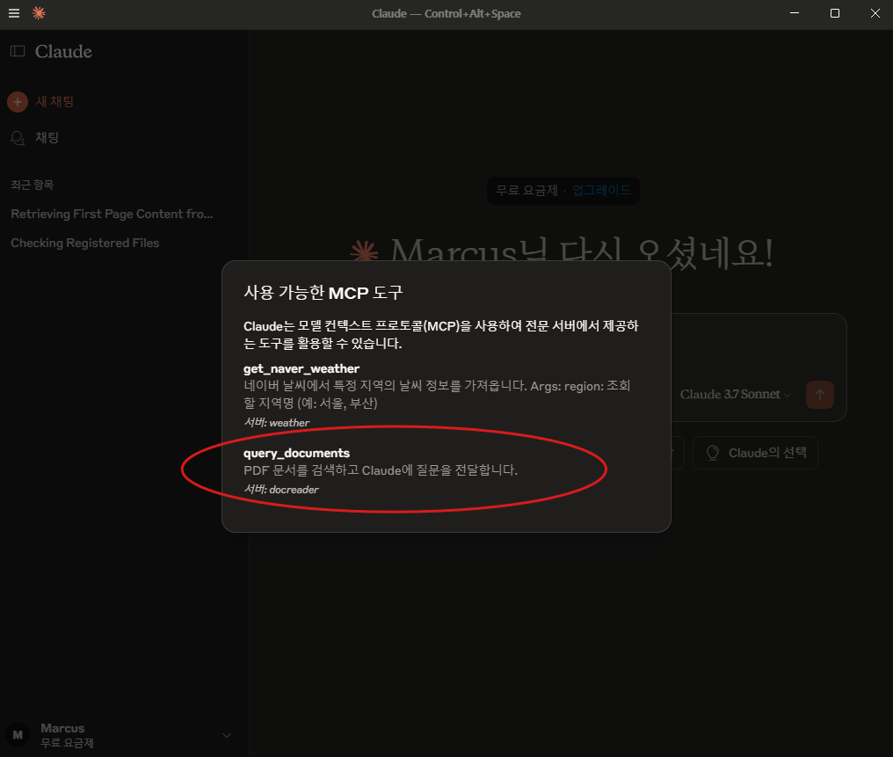Click the 서버: weather label
893x757 pixels.
click(x=276, y=423)
